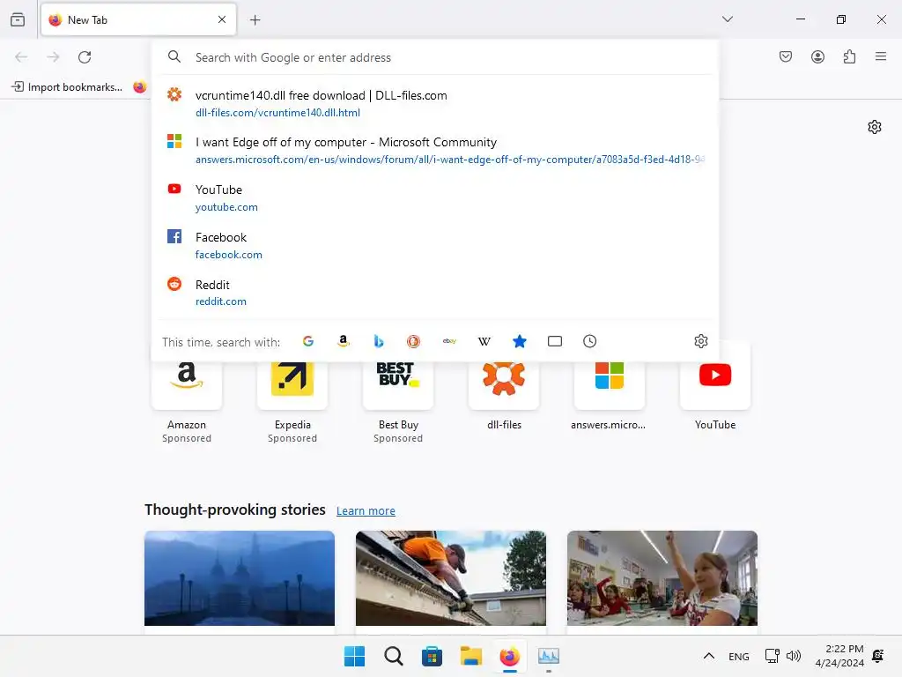Image resolution: width=902 pixels, height=677 pixels.
Task: Open network status tray icon
Action: pyautogui.click(x=772, y=656)
